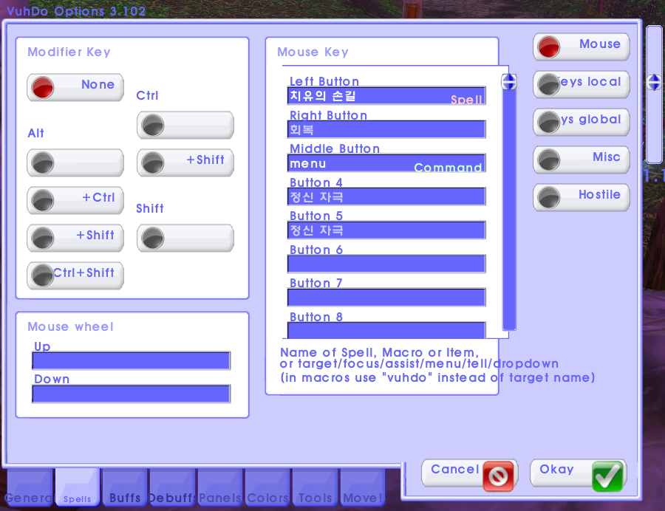Viewport: 665px width, 511px height.
Task: Select the Mouse section radio button
Action: (581, 47)
